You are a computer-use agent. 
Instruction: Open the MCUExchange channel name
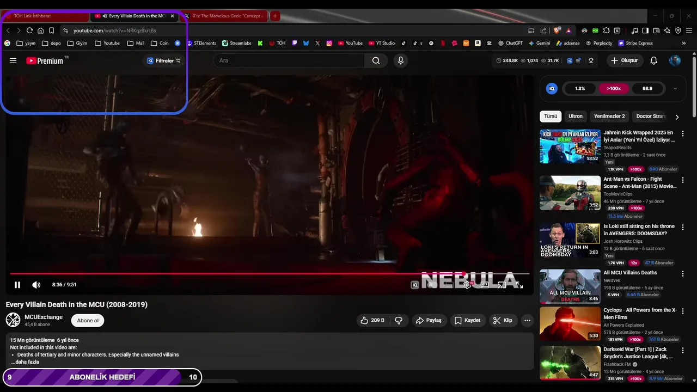tap(44, 317)
